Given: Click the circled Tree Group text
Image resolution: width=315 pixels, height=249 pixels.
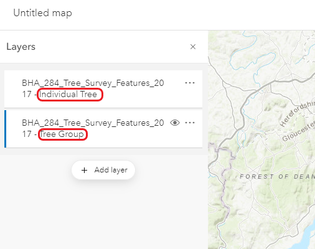Looking at the screenshot, I should [x=62, y=134].
